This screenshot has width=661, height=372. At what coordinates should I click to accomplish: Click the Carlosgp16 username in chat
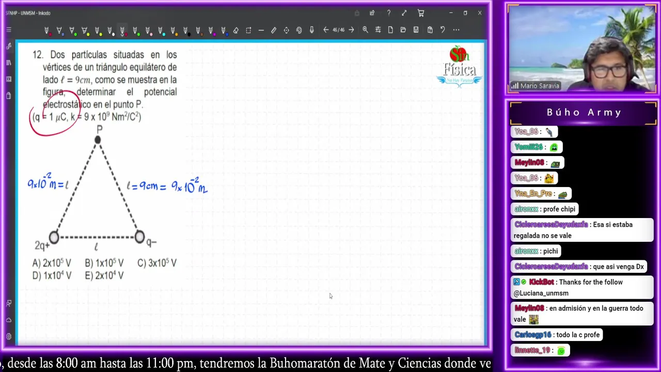(533, 335)
